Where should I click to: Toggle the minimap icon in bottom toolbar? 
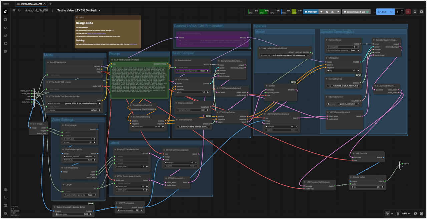[415, 213]
